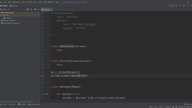
Task: Click on 'sm = ScreenManager()' code line
Action: (x=65, y=72)
